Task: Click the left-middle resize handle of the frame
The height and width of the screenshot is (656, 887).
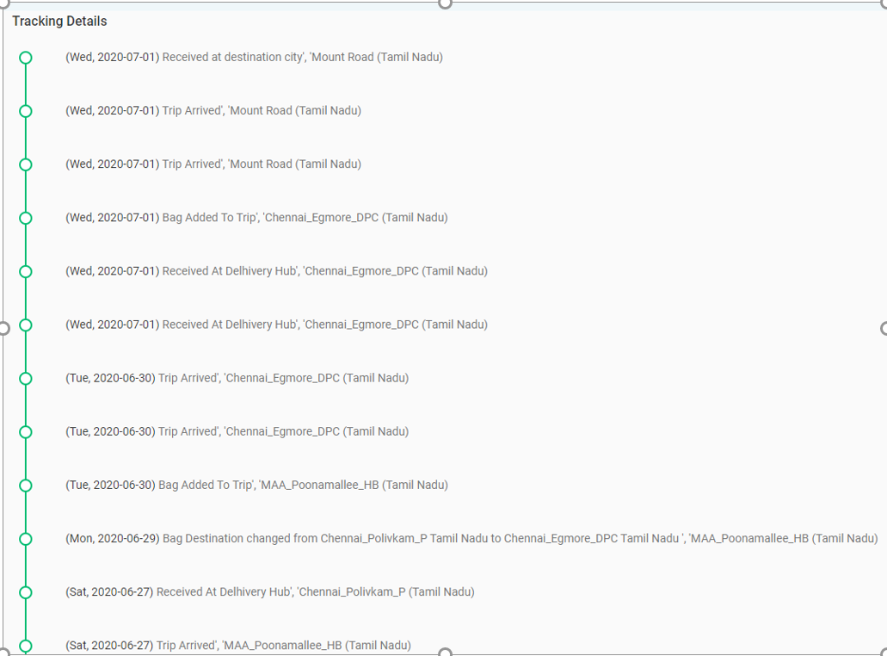Action: pyautogui.click(x=3, y=328)
